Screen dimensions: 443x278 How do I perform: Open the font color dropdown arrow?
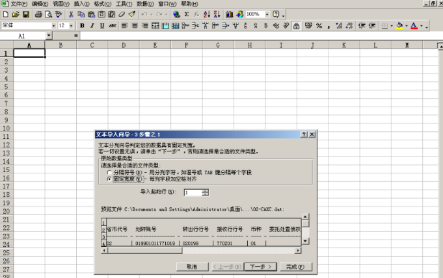[422, 26]
